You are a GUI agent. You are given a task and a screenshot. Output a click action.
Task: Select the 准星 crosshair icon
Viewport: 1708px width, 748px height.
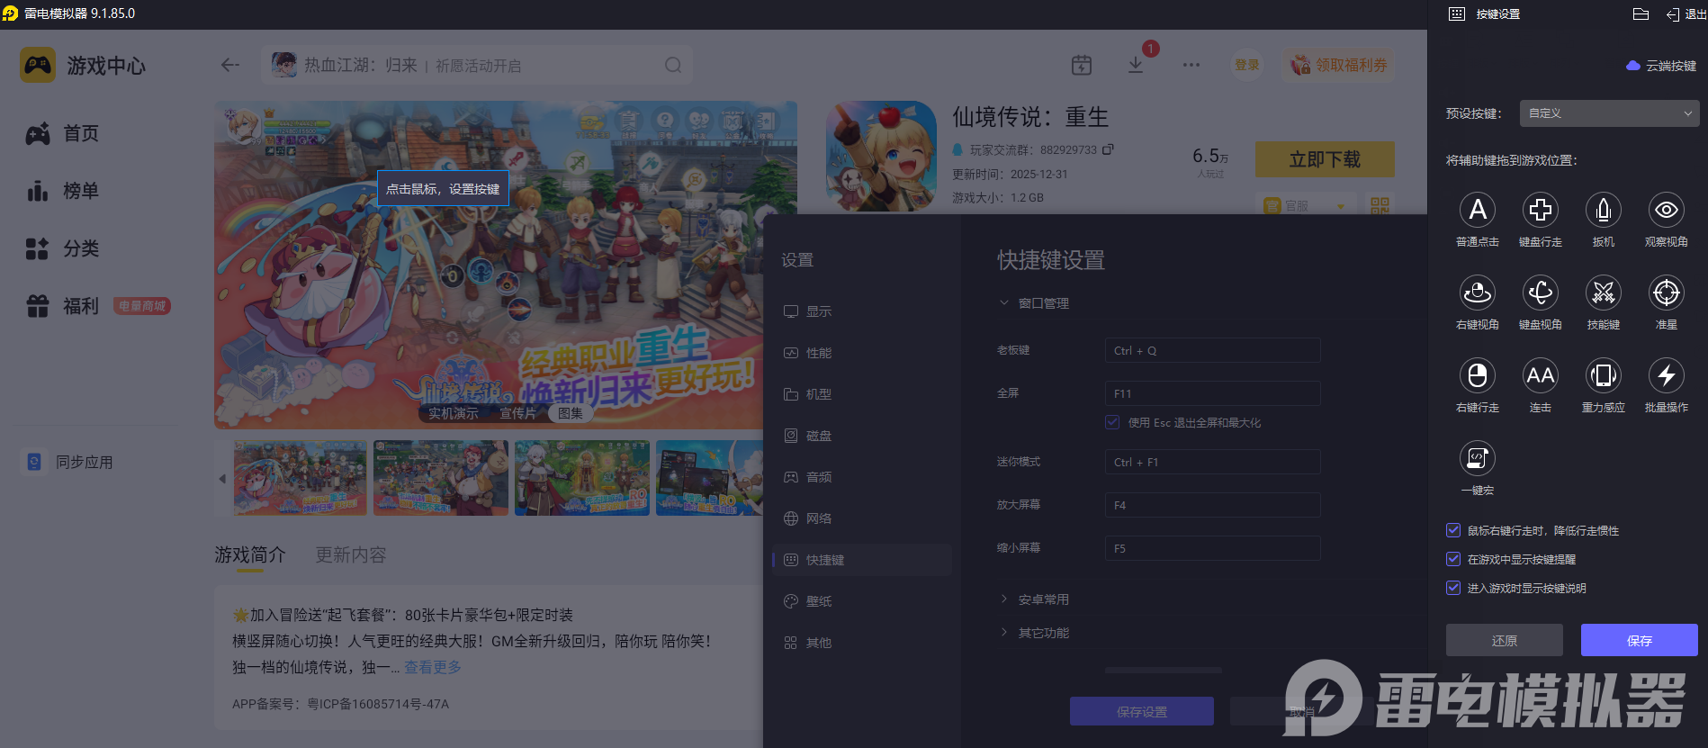1667,293
